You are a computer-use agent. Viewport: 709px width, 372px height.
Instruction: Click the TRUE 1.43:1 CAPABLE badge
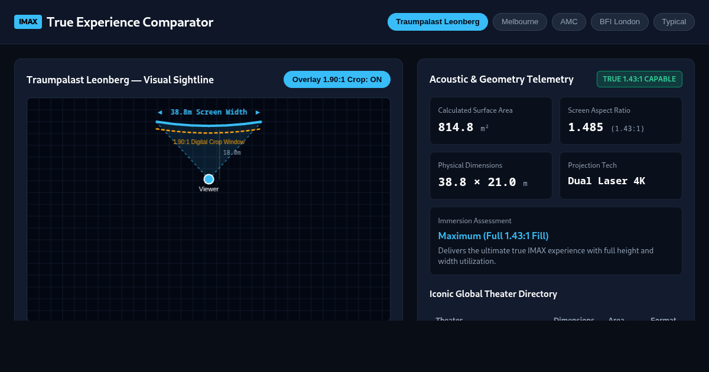pos(639,79)
